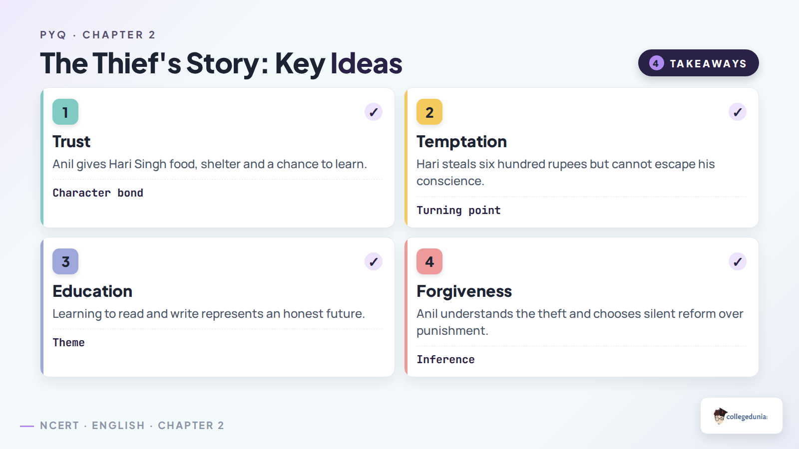Click the Trust heading
The width and height of the screenshot is (799, 449).
71,142
